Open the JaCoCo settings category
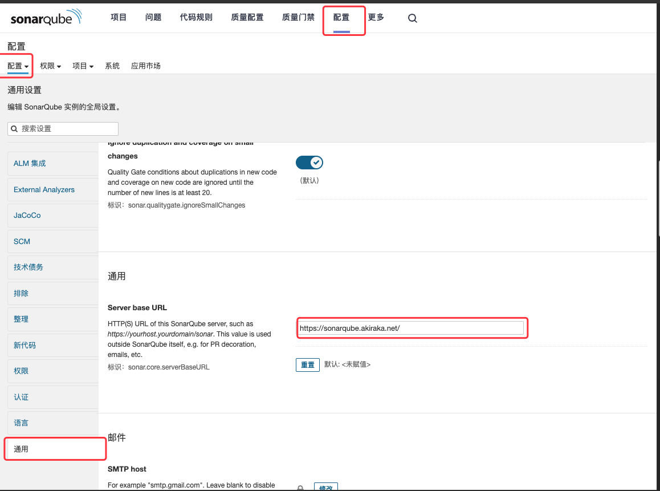The width and height of the screenshot is (660, 491). tap(27, 216)
